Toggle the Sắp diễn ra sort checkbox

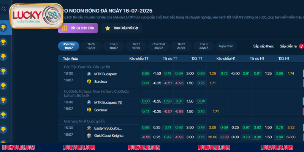(x=301, y=46)
